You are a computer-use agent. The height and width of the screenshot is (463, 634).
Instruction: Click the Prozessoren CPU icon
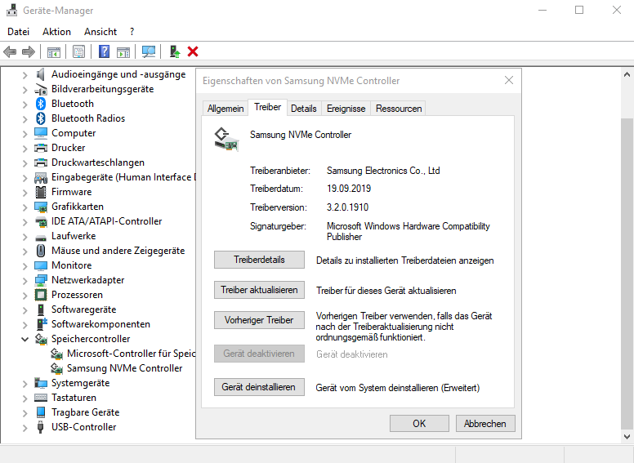tap(40, 295)
